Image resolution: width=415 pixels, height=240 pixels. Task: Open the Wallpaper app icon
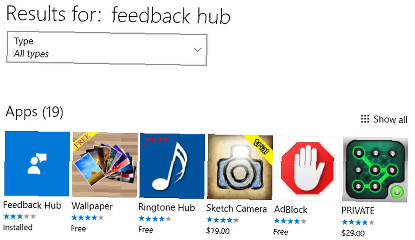[x=105, y=165]
